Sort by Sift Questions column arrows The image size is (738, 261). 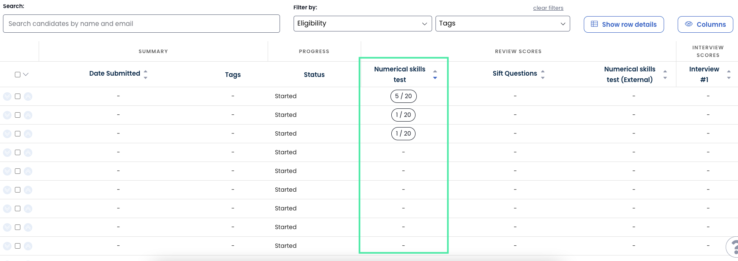point(543,74)
